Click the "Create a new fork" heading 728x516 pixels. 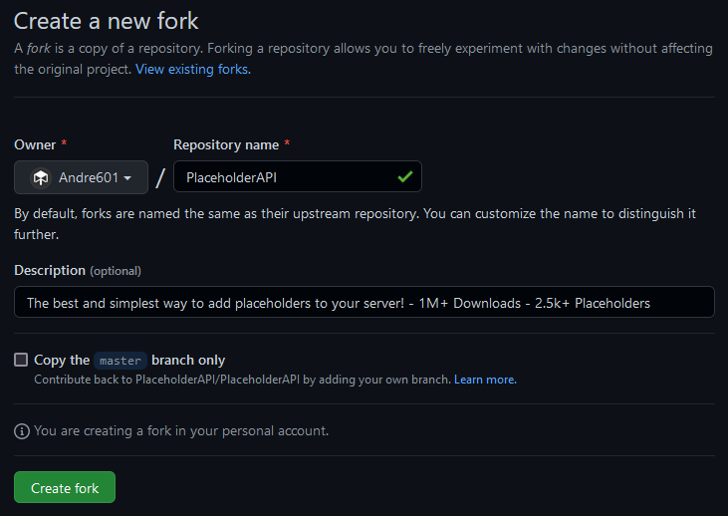107,20
